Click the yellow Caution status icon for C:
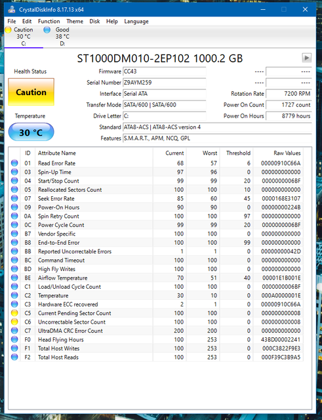 click(8, 30)
